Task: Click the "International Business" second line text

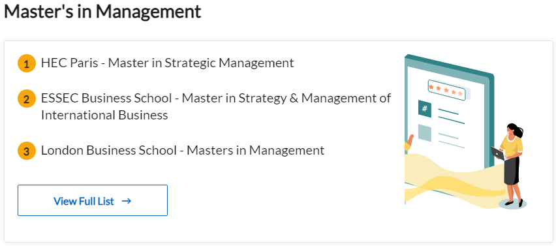Action: 104,115
